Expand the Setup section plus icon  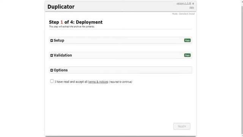[52, 41]
